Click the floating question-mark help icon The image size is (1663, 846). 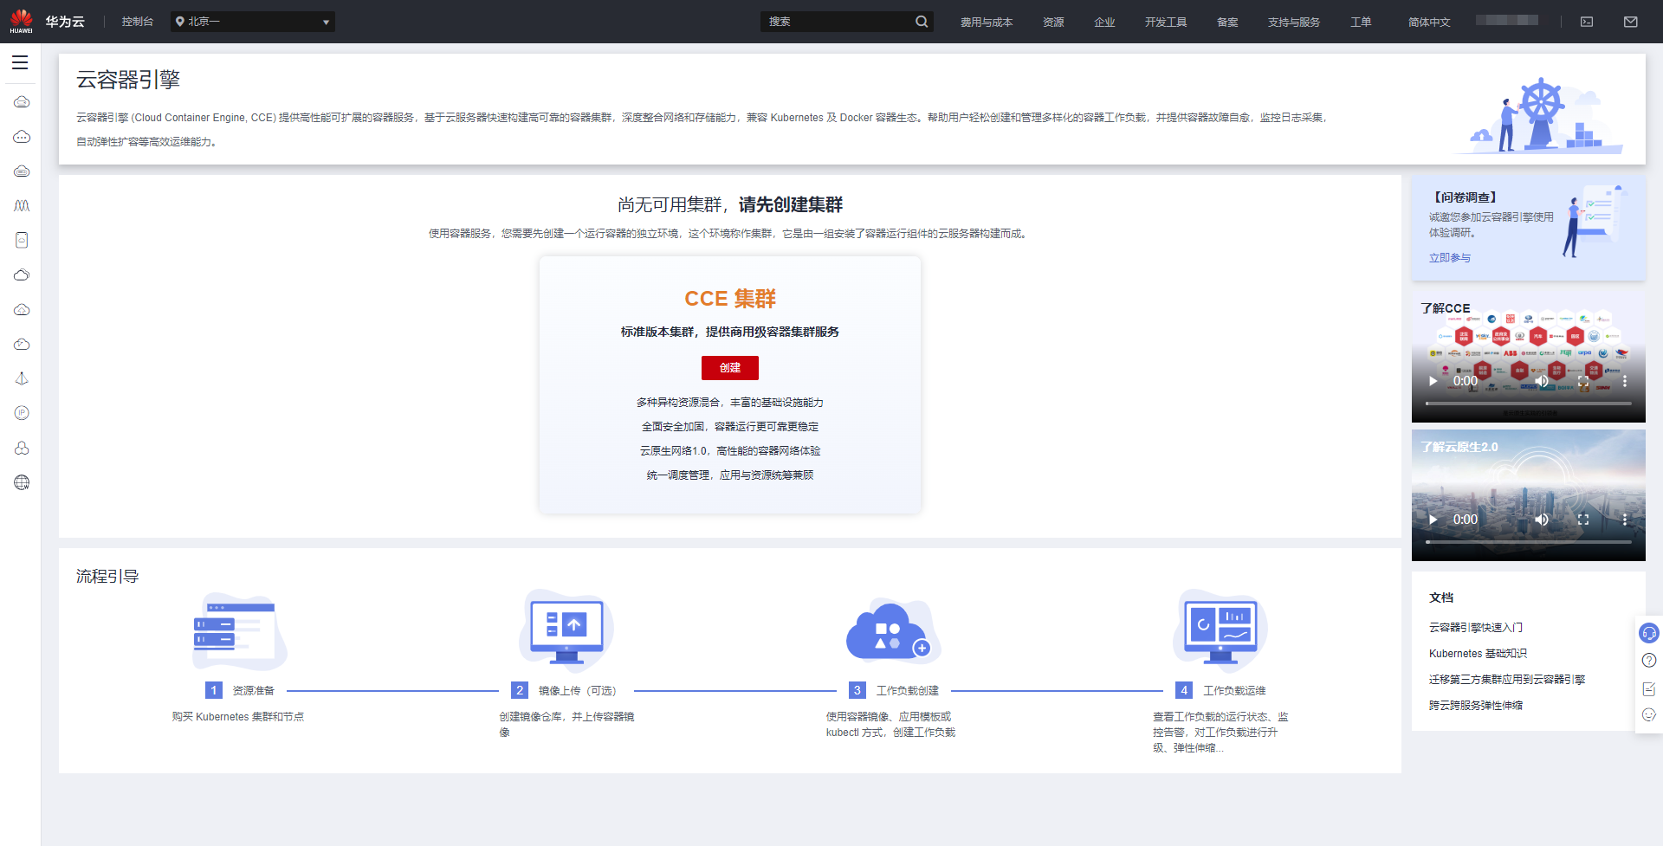pos(1649,661)
